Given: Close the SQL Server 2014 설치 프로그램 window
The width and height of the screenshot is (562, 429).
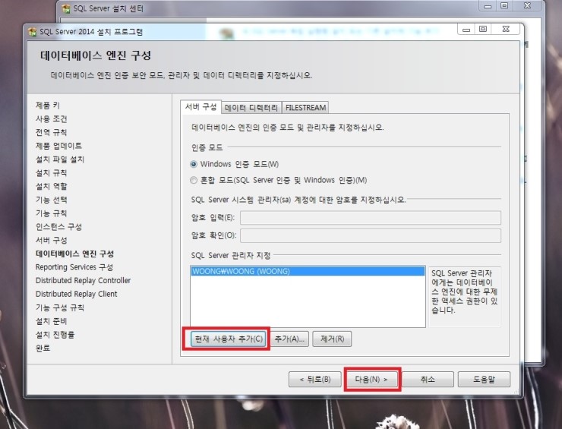Looking at the screenshot, I should pyautogui.click(x=506, y=30).
